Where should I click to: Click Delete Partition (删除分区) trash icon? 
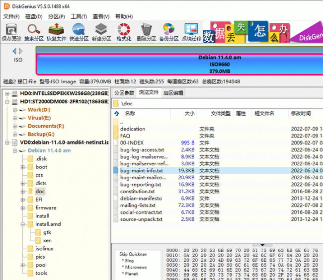click(146, 32)
